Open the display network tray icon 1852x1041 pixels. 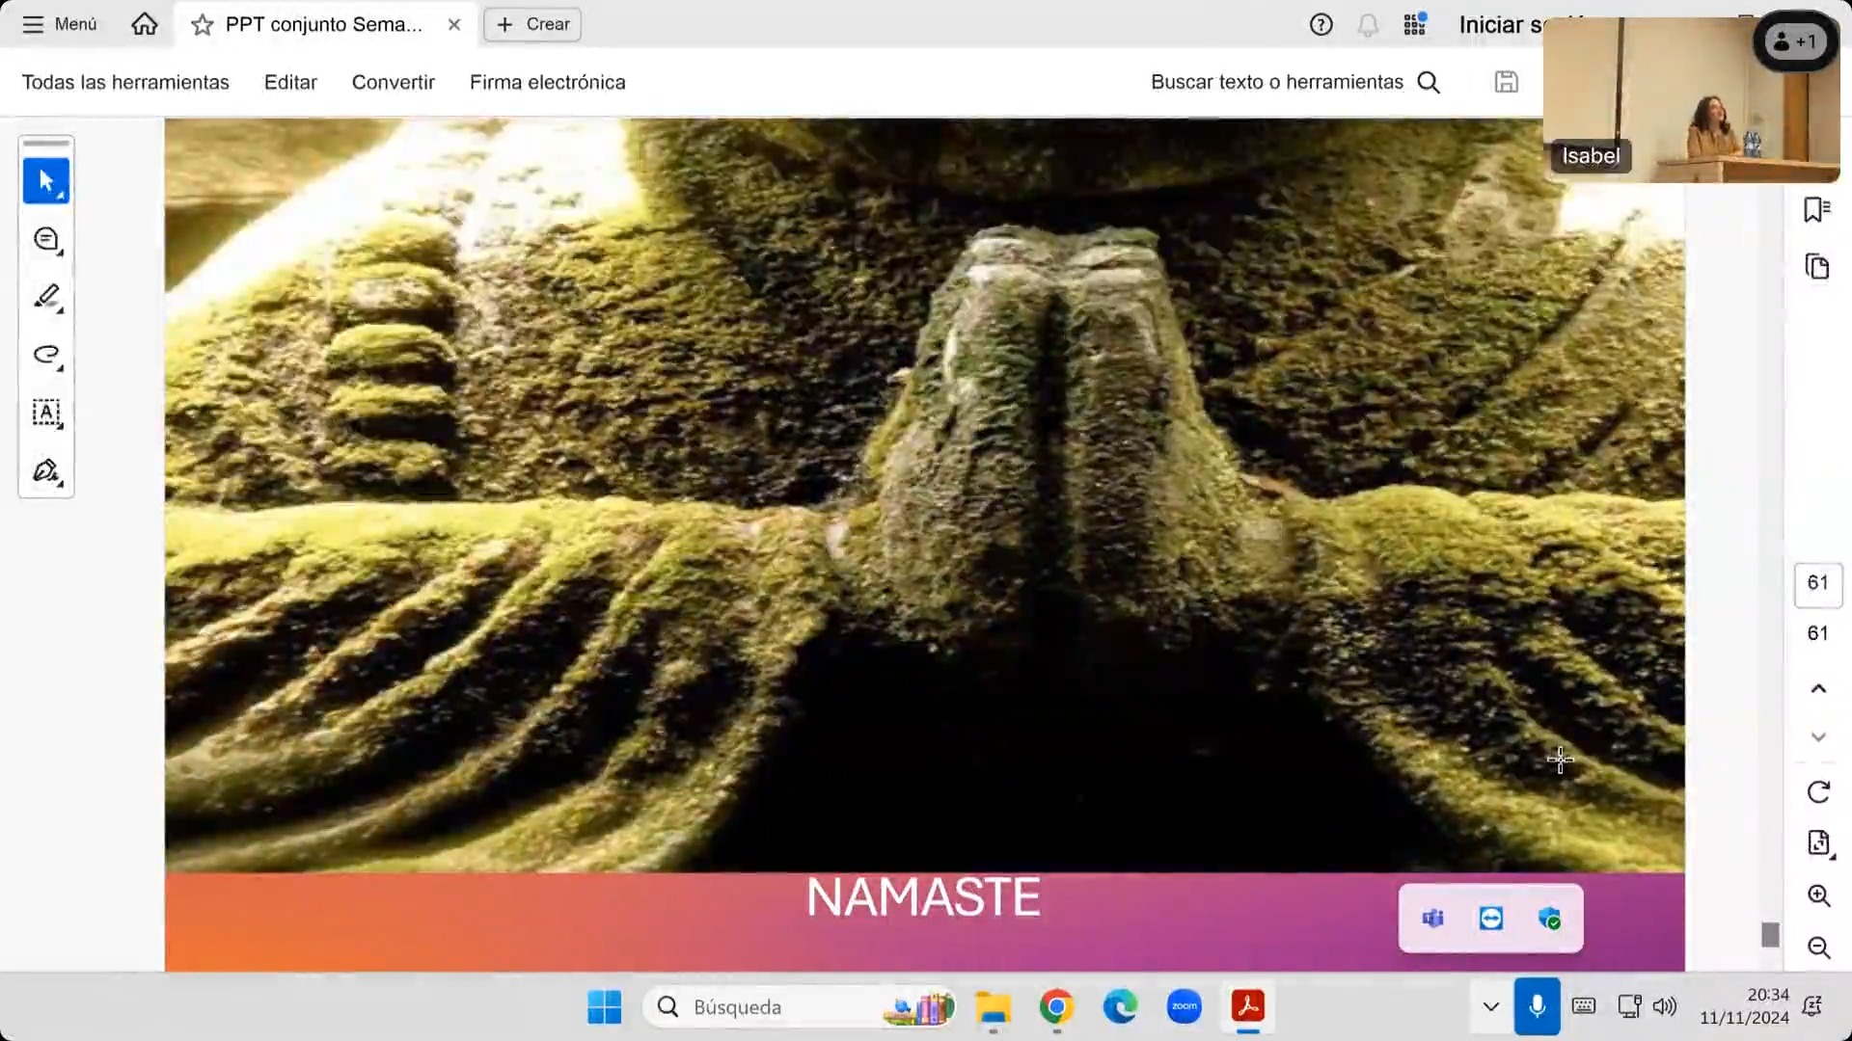tap(1629, 1007)
